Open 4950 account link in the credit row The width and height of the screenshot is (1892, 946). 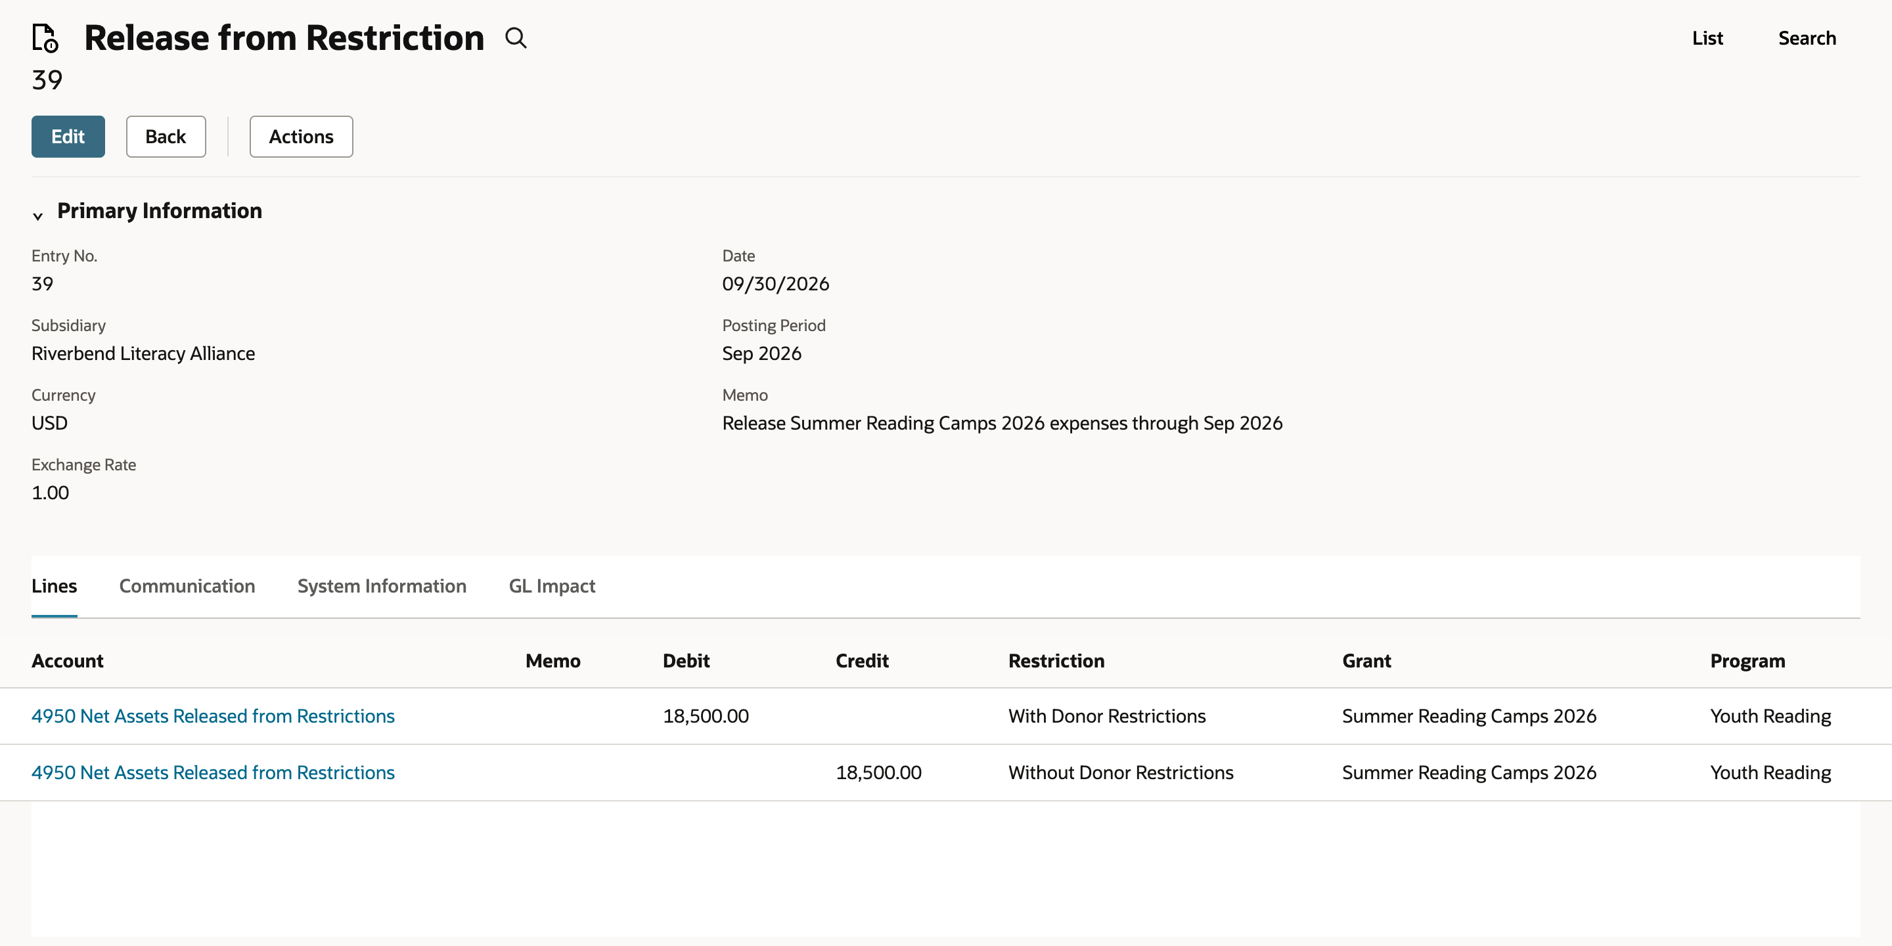tap(213, 772)
